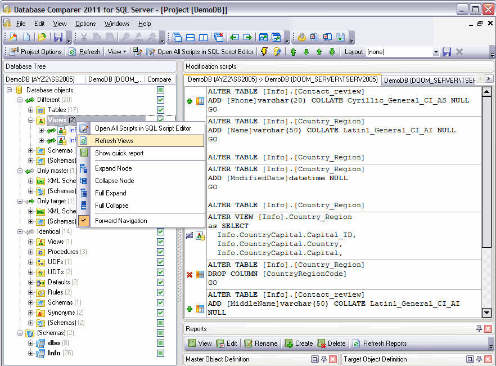Click the red X icon beside DROP COLUMN script
The width and height of the screenshot is (496, 366).
pyautogui.click(x=189, y=275)
